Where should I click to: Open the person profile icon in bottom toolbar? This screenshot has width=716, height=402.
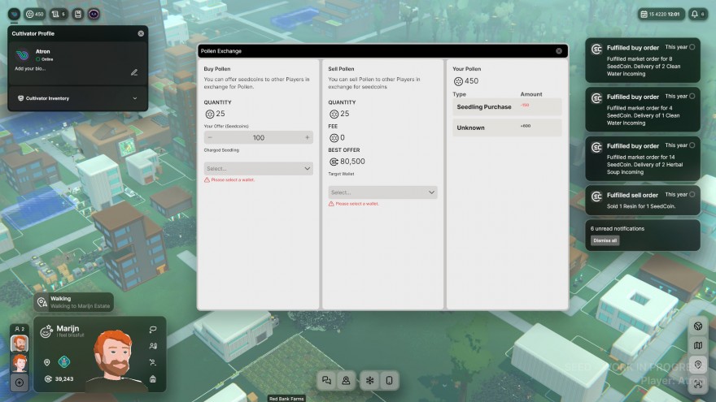pos(346,380)
